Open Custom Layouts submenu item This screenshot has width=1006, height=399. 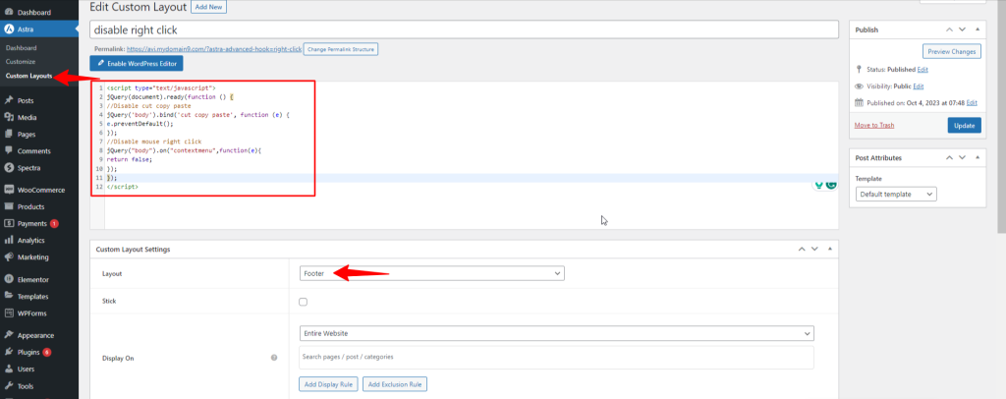(28, 76)
